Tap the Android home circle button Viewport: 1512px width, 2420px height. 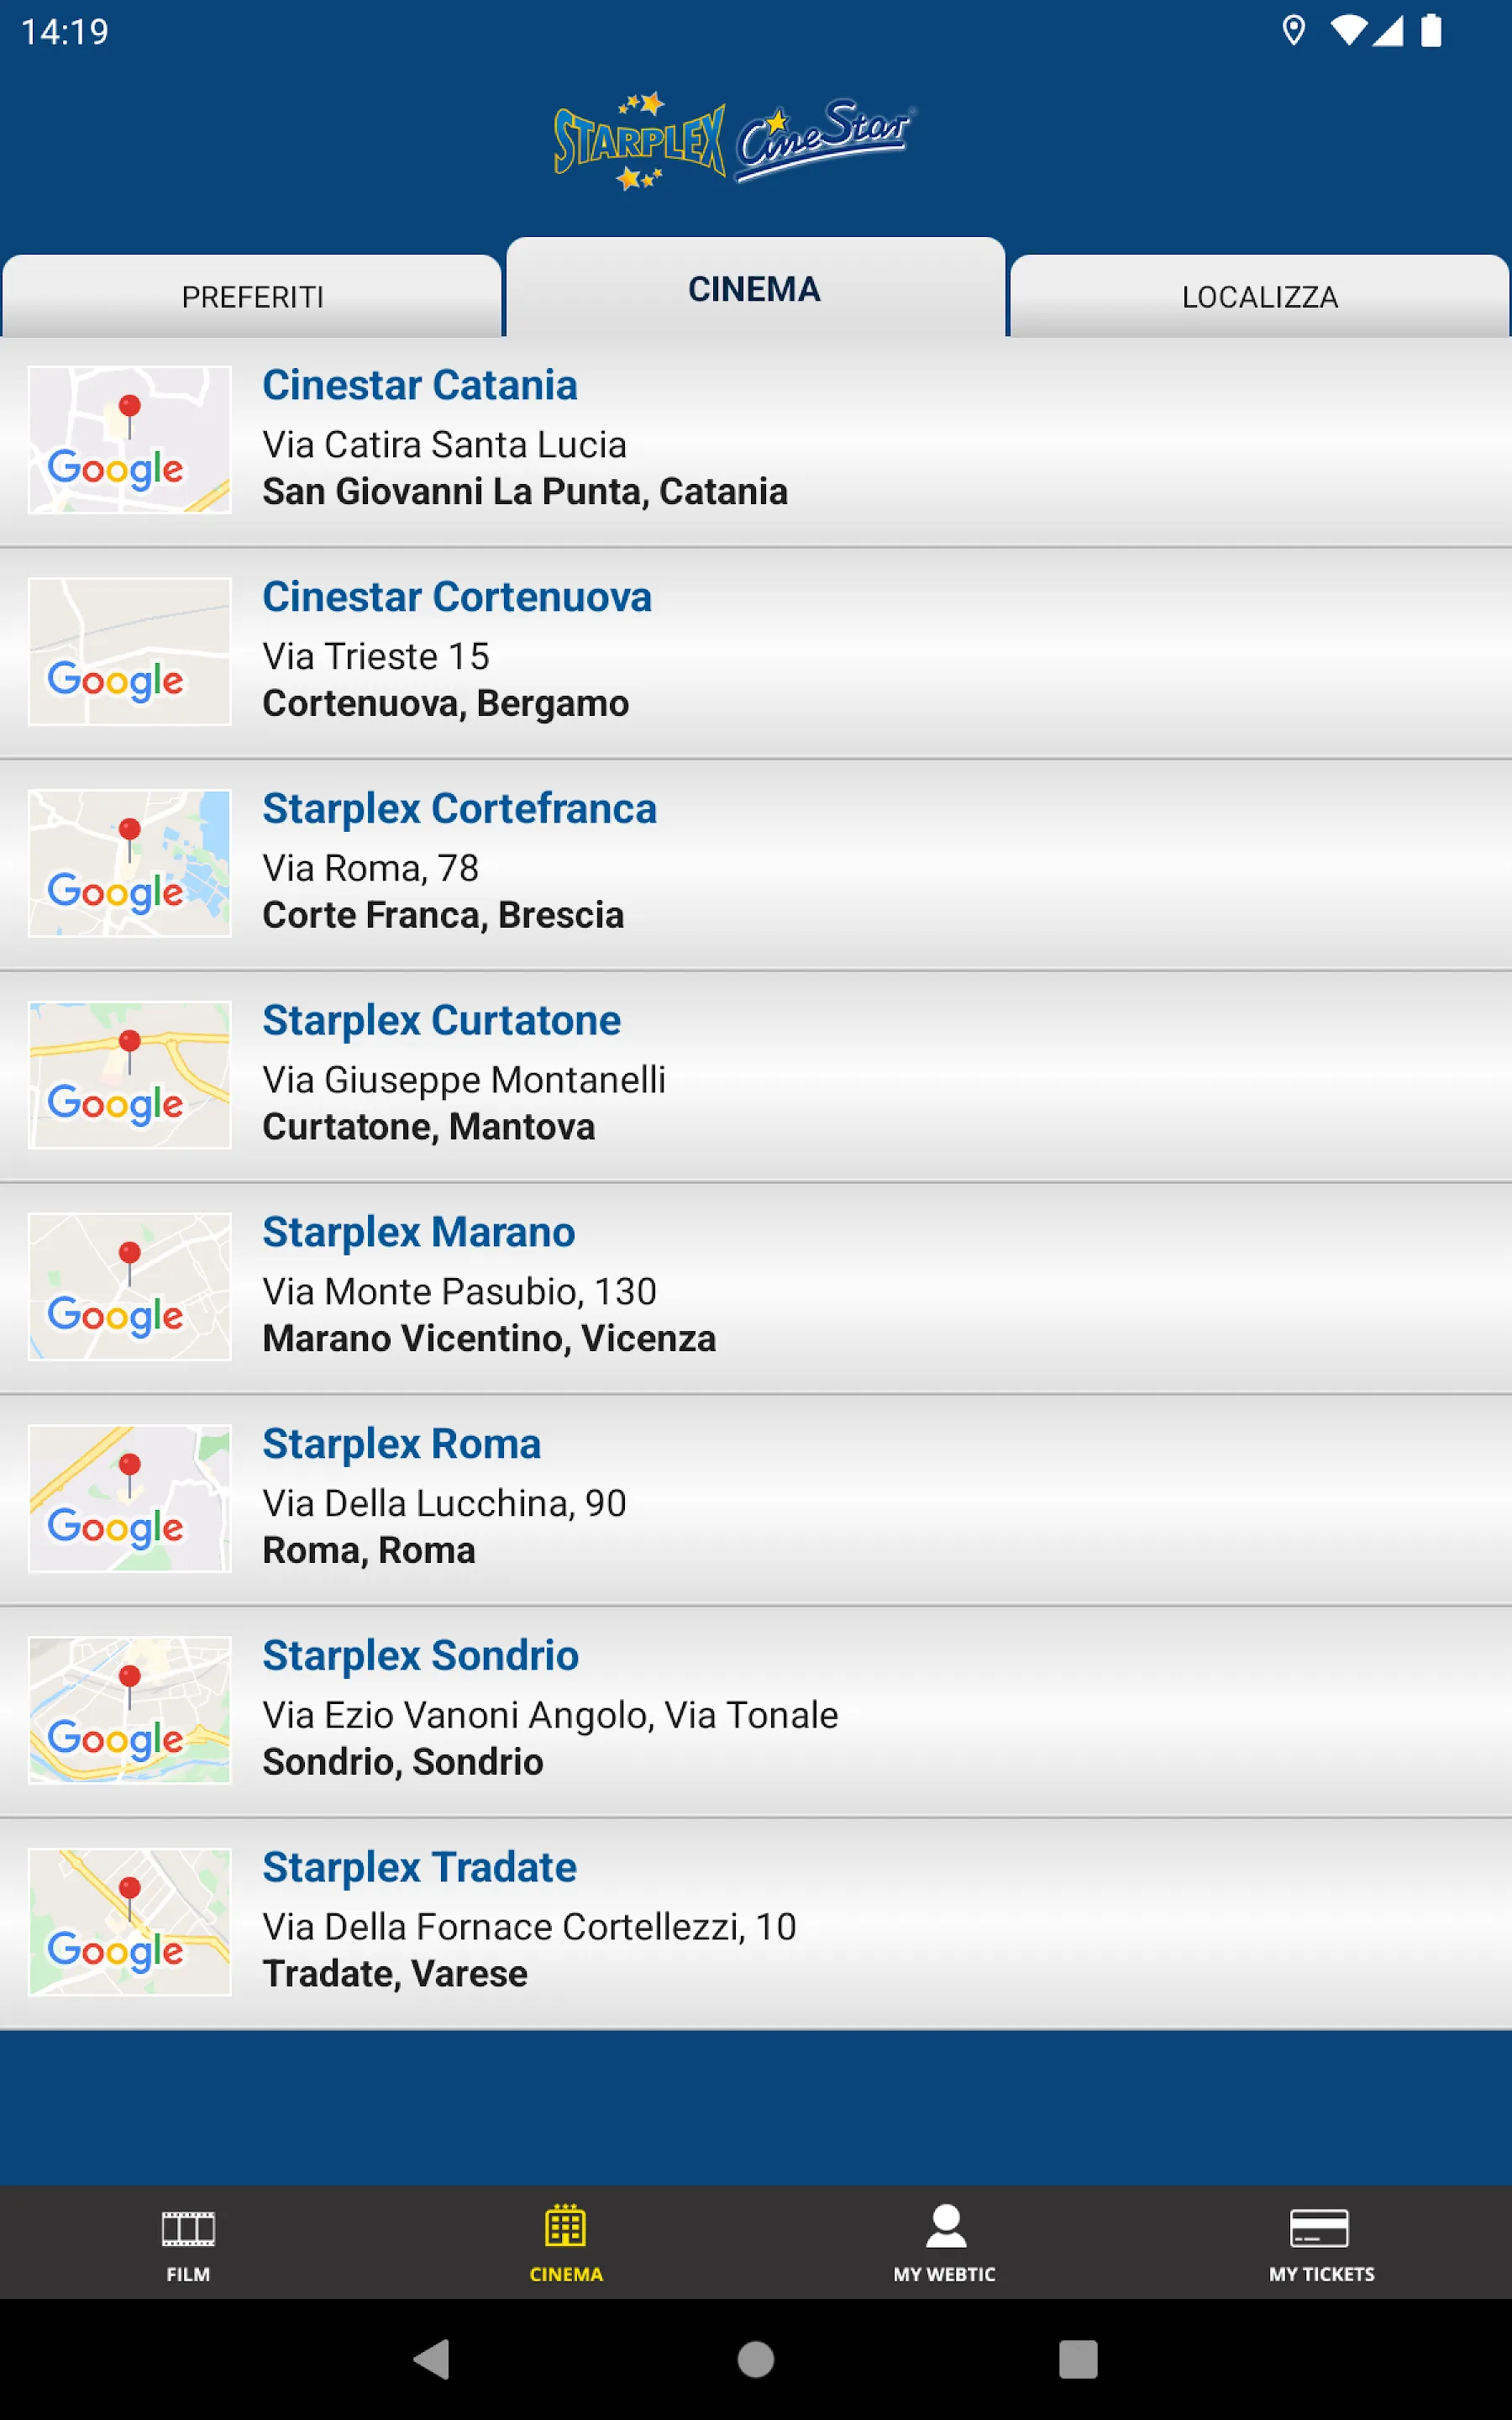(x=756, y=2359)
